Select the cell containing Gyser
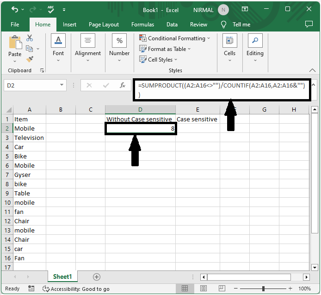Image resolution: width=321 pixels, height=295 pixels. point(30,175)
